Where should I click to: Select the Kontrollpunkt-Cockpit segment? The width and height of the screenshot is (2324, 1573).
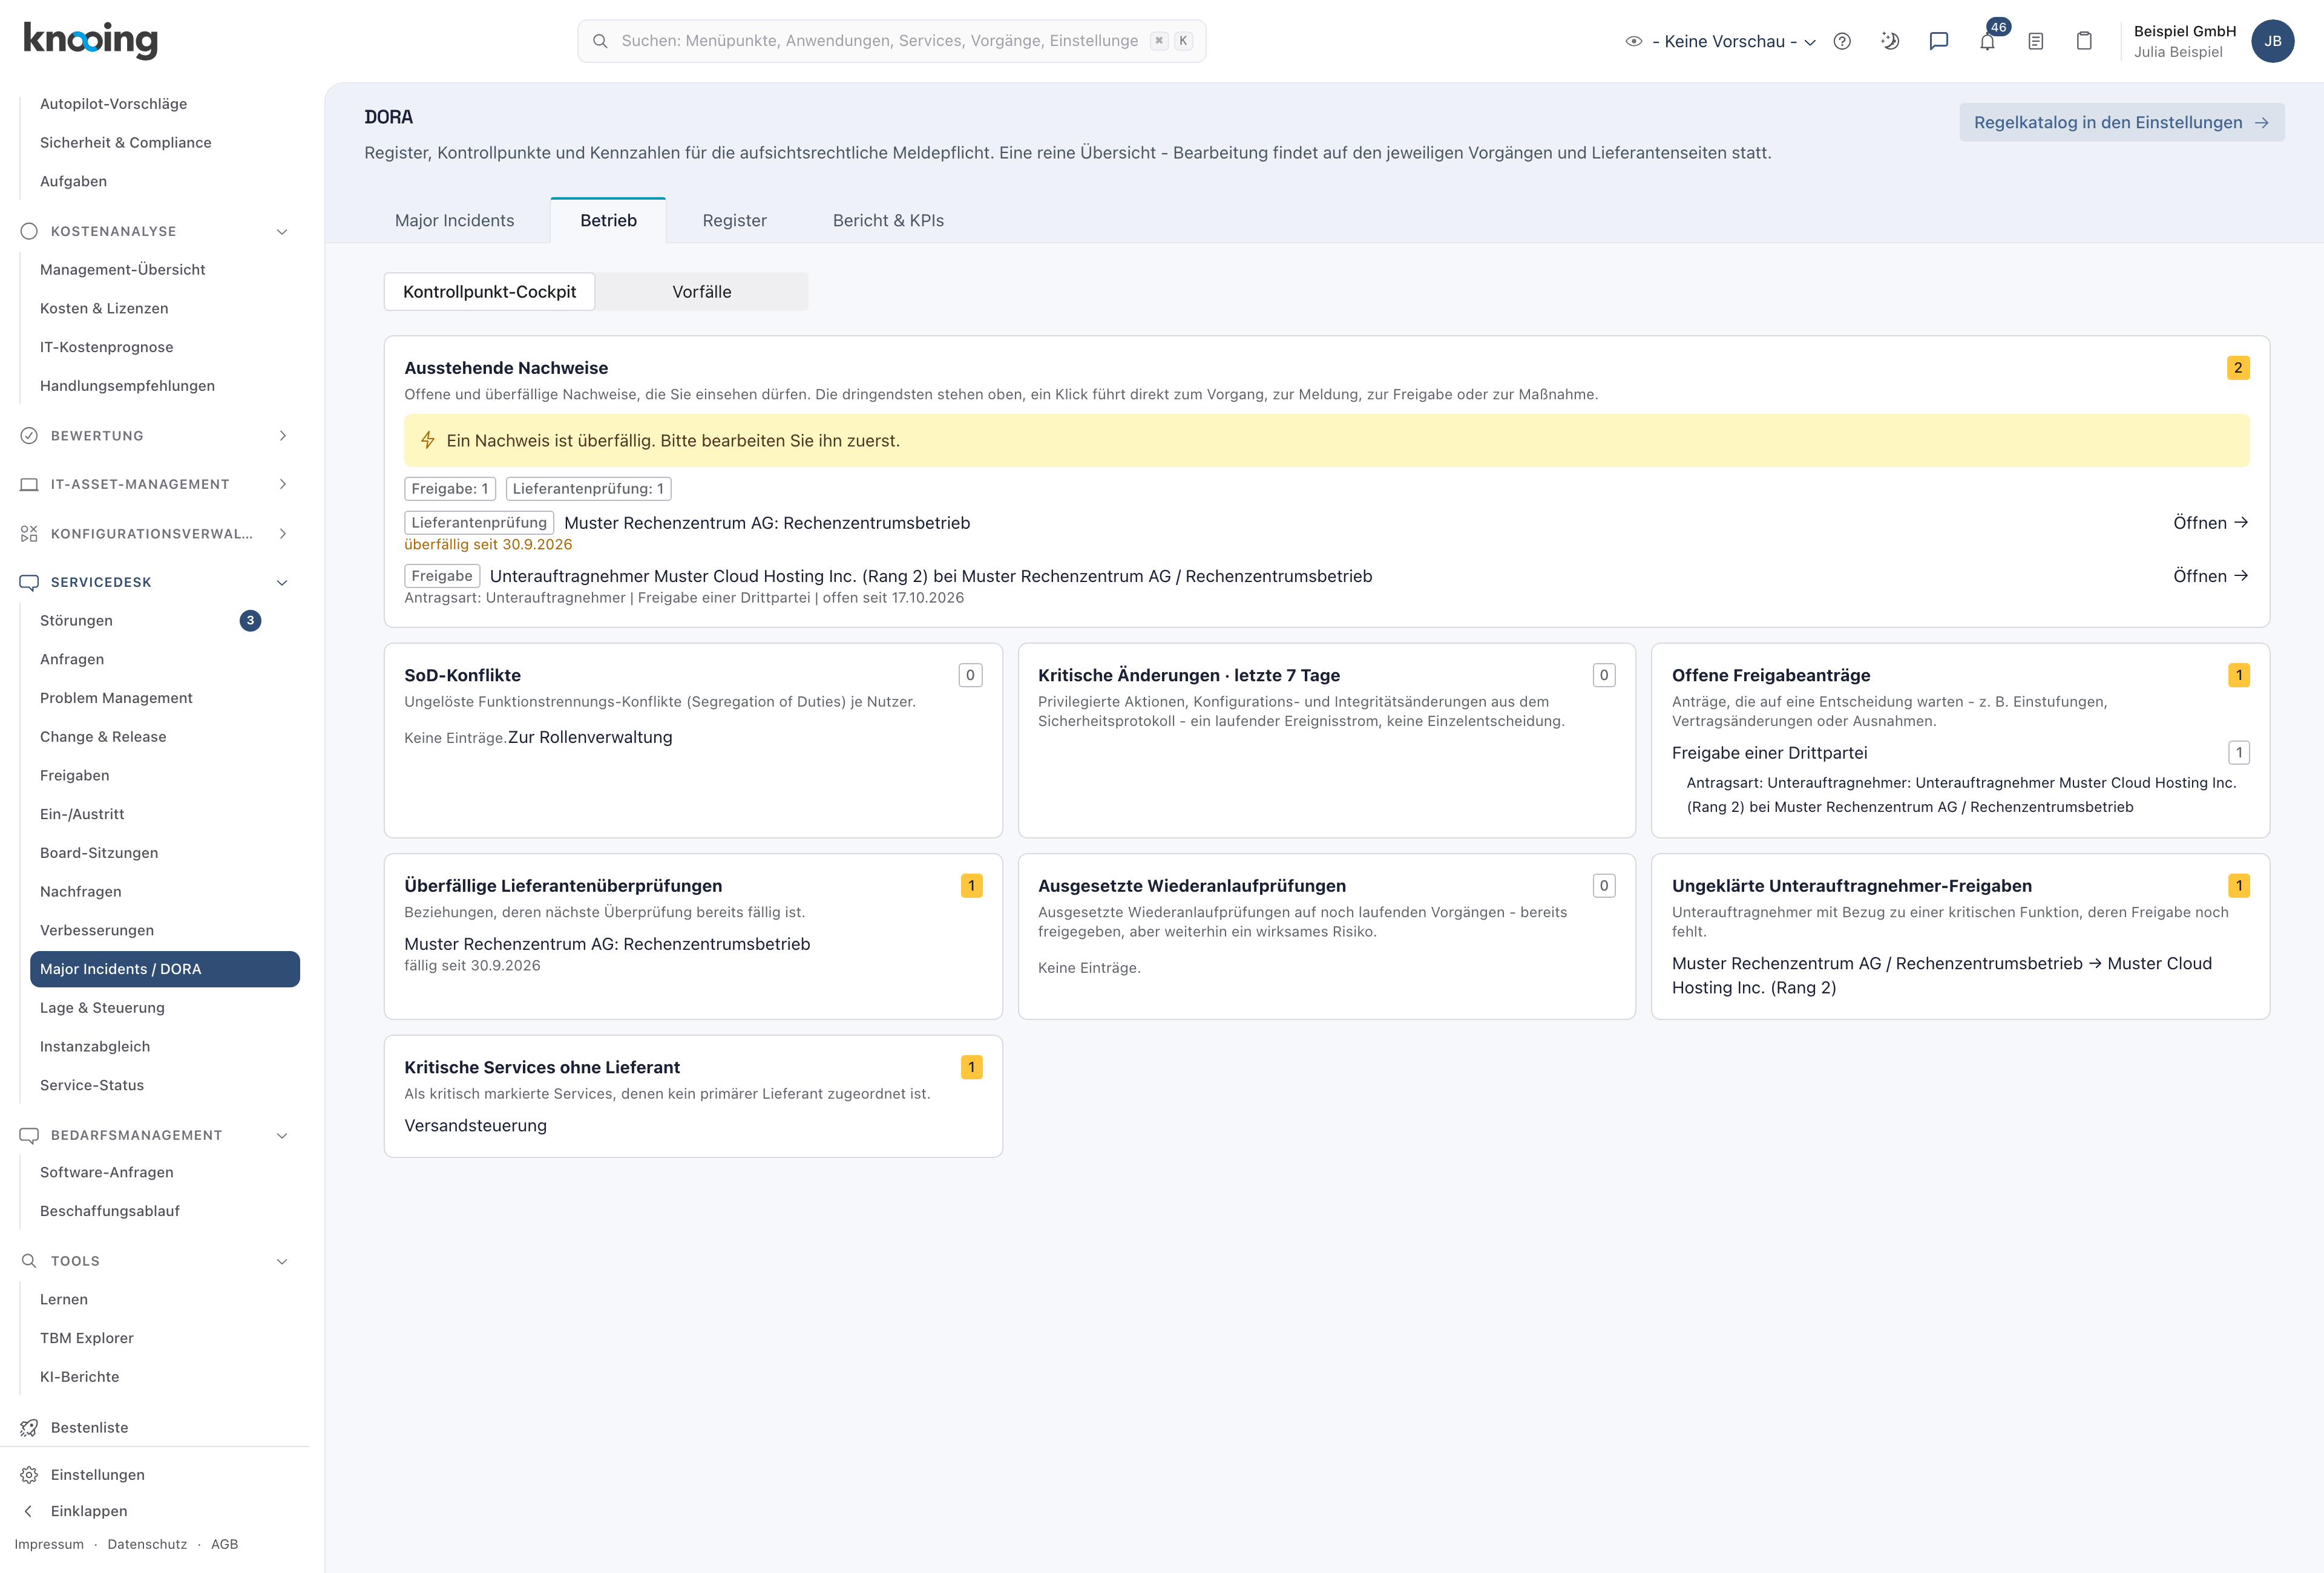[x=489, y=292]
